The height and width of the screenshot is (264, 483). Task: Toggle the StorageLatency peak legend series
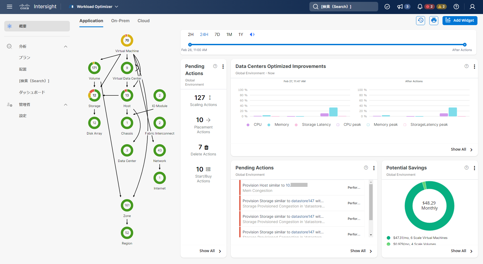click(426, 125)
